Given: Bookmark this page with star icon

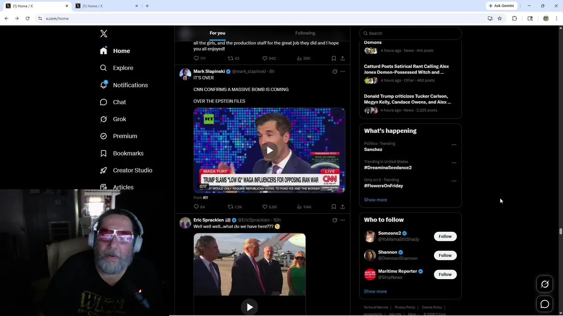Looking at the screenshot, I should coord(500,18).
